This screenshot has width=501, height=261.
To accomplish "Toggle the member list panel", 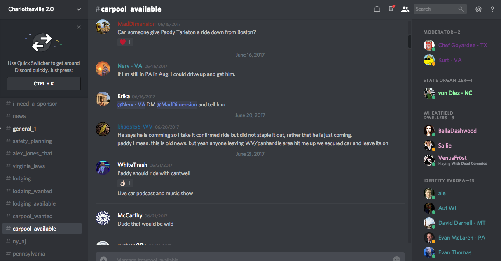I will [405, 9].
